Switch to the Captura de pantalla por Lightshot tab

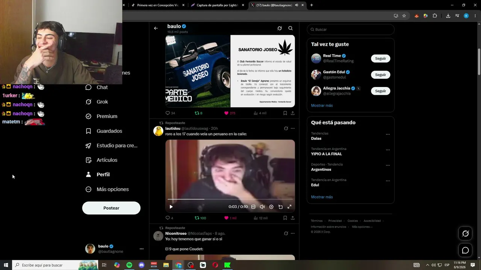point(217,5)
